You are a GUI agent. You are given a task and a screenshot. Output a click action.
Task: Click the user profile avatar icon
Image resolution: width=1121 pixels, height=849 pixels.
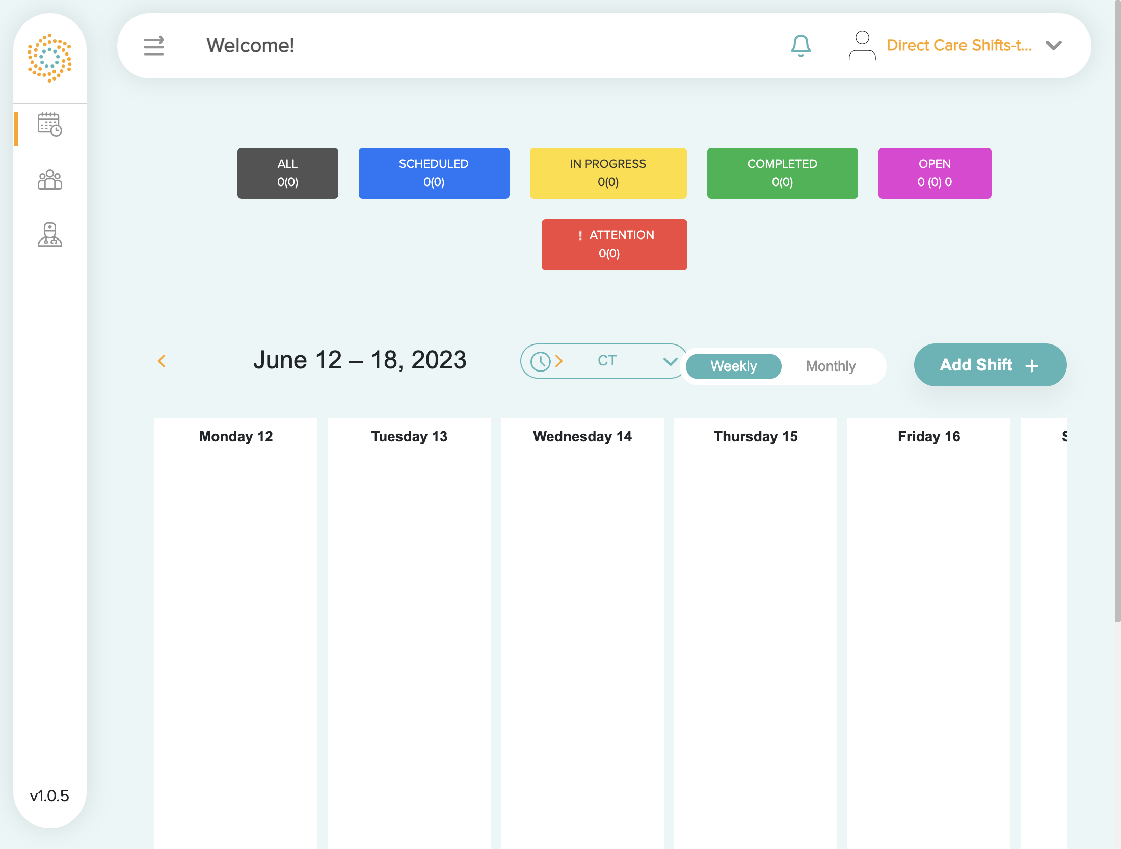coord(862,46)
